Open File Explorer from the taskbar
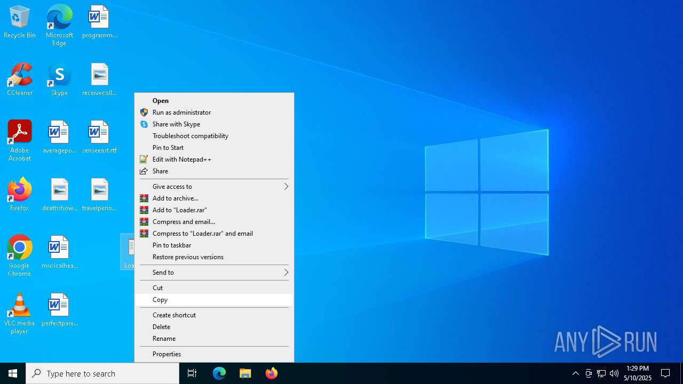This screenshot has height=384, width=683. [x=245, y=373]
